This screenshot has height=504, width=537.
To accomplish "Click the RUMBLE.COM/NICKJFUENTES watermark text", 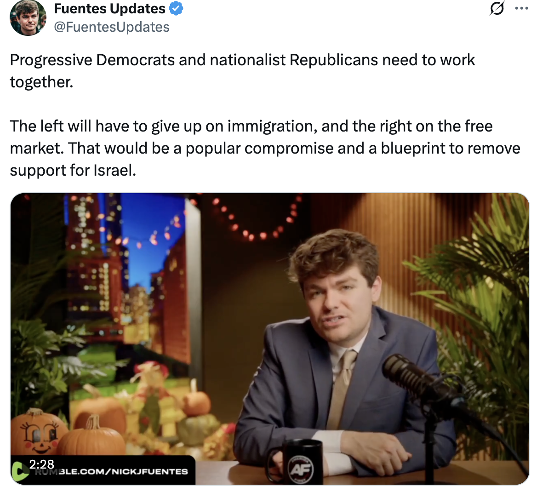I will [111, 472].
